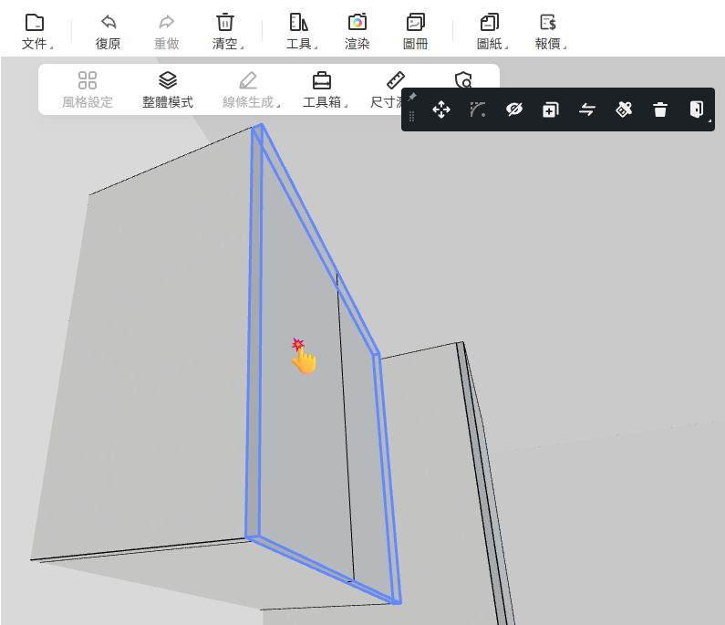The height and width of the screenshot is (625, 725).
Task: Expand the 圖紙 drawings dropdown
Action: click(x=491, y=31)
